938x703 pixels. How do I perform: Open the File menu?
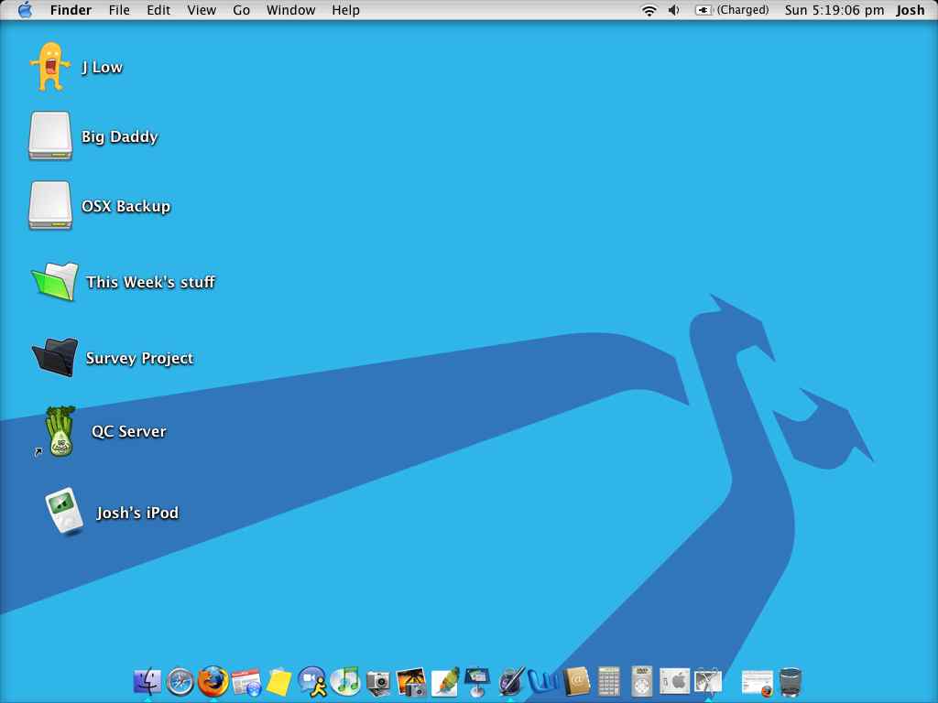click(119, 10)
